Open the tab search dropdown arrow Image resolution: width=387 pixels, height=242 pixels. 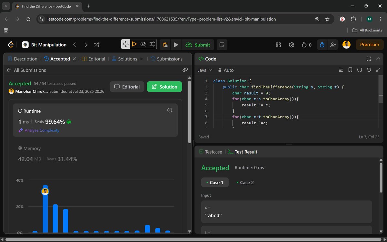pyautogui.click(x=6, y=6)
